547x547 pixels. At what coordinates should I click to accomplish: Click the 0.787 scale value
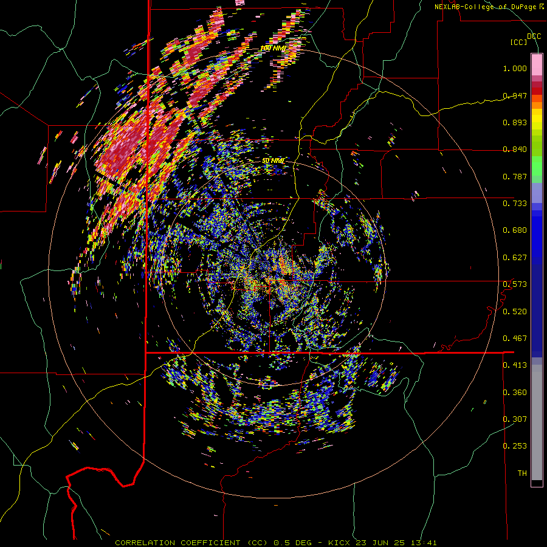click(x=515, y=176)
